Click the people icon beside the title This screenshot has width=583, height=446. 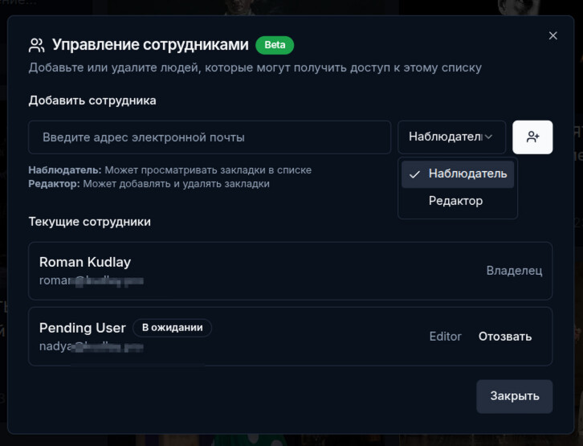pyautogui.click(x=36, y=45)
